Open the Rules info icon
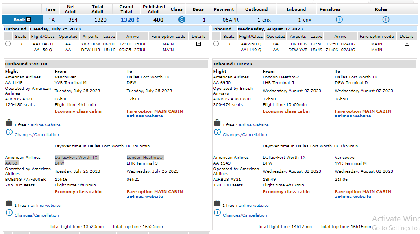This screenshot has height=234, width=420. point(386,19)
